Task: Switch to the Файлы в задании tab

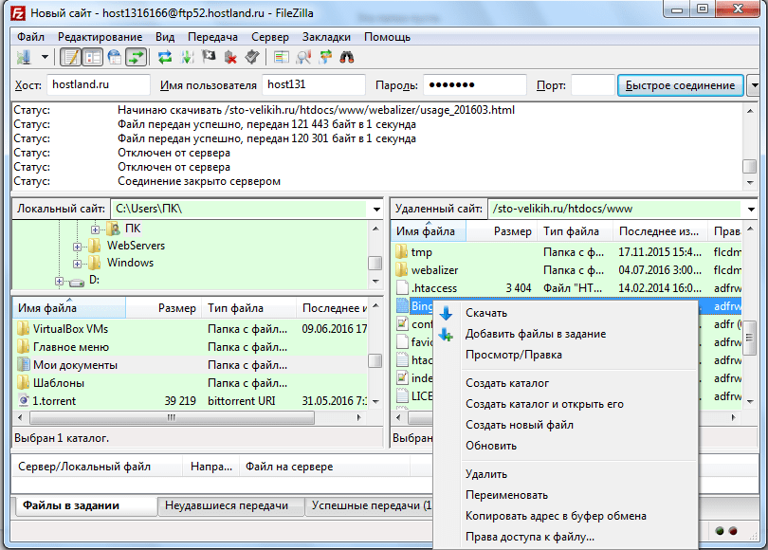Action: click(84, 505)
